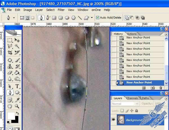Choose Add to path area option
Screen dimensions: 169x130
pyautogui.click(x=127, y=18)
